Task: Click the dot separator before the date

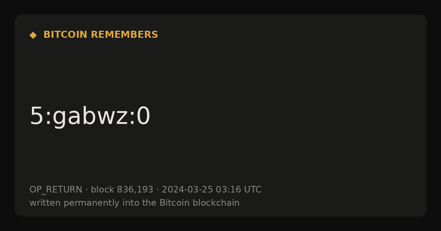Action: pos(157,190)
